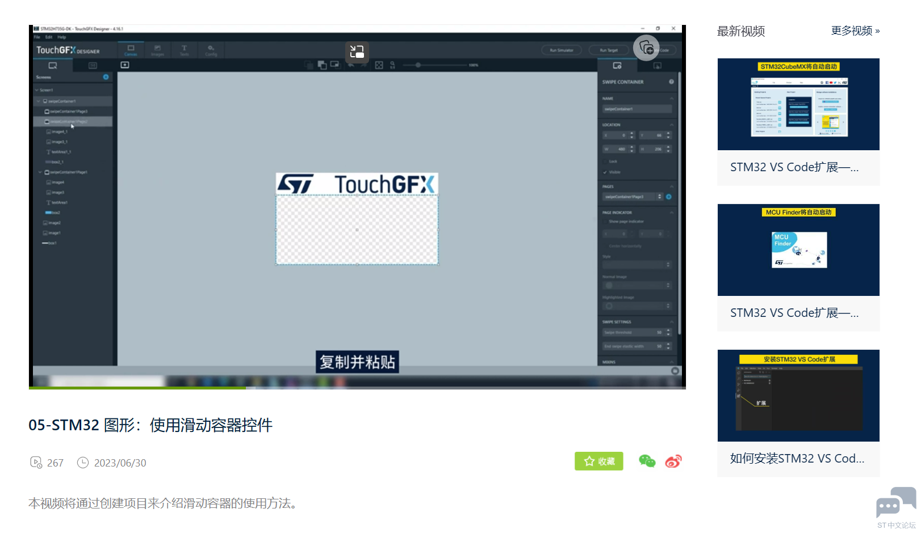Collapse the SWIPE SETTINGS section chevron

pos(672,322)
